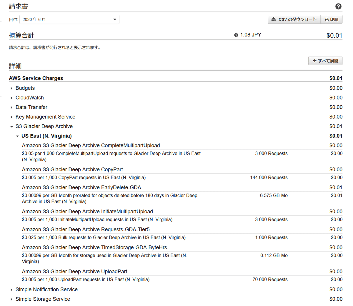This screenshot has width=353, height=306.
Task: Click the 請求合計は note below the total
Action: 55,47
